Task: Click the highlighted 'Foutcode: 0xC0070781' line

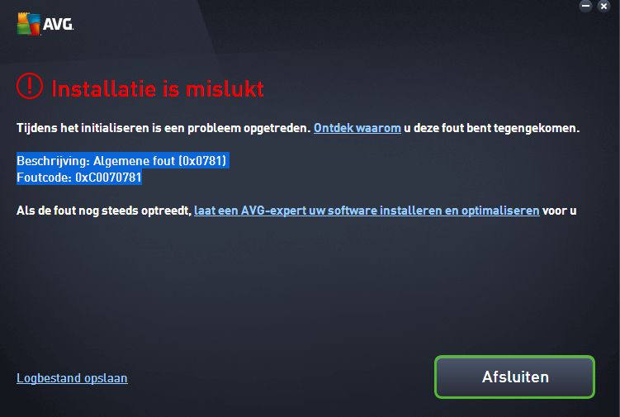Action: (x=79, y=178)
